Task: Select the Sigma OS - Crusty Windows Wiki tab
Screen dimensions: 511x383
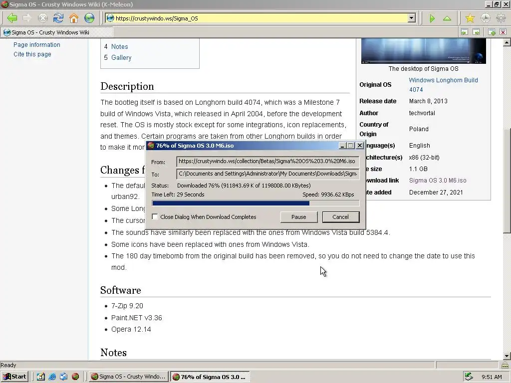Action: pyautogui.click(x=57, y=32)
